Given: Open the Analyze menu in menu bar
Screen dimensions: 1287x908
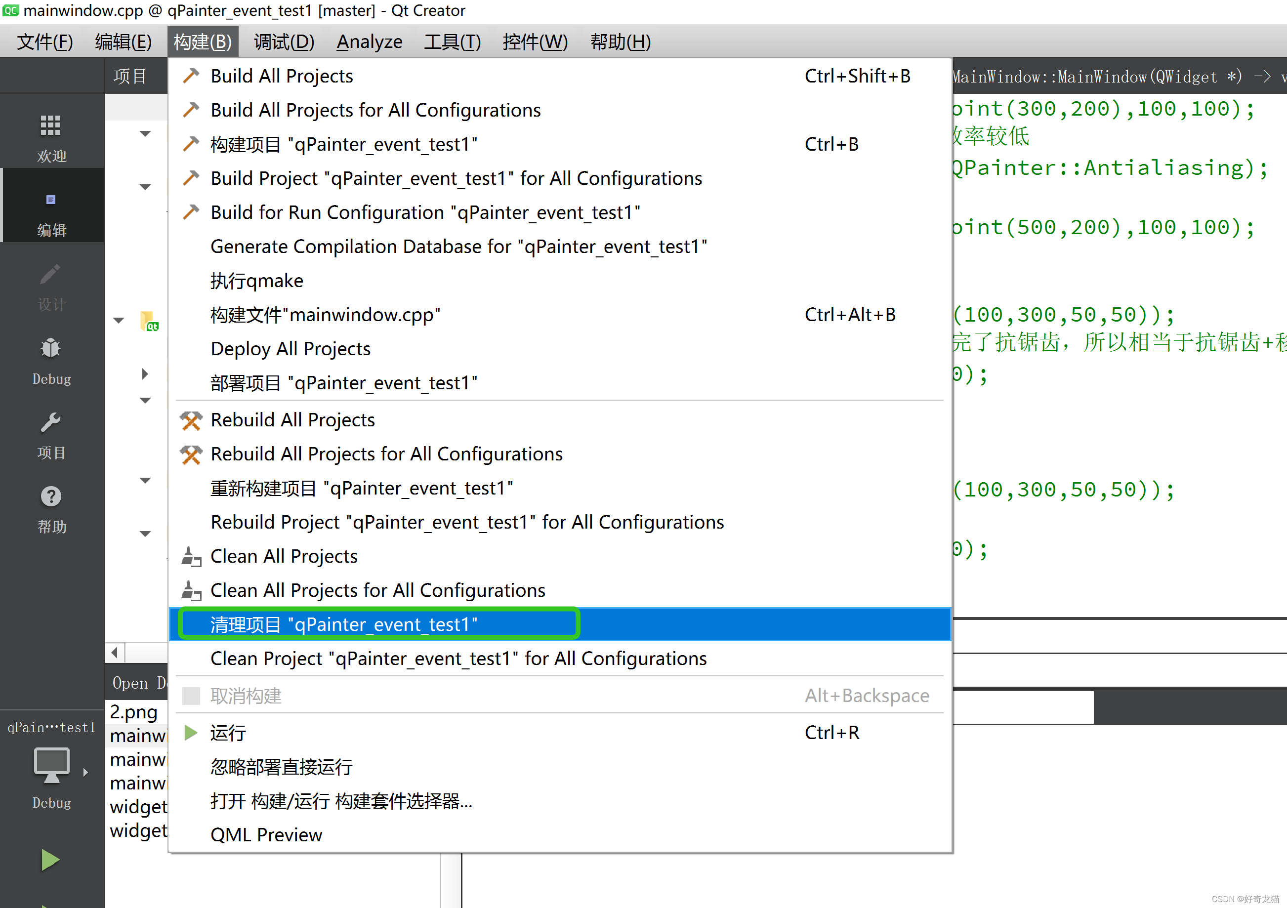Looking at the screenshot, I should (369, 42).
